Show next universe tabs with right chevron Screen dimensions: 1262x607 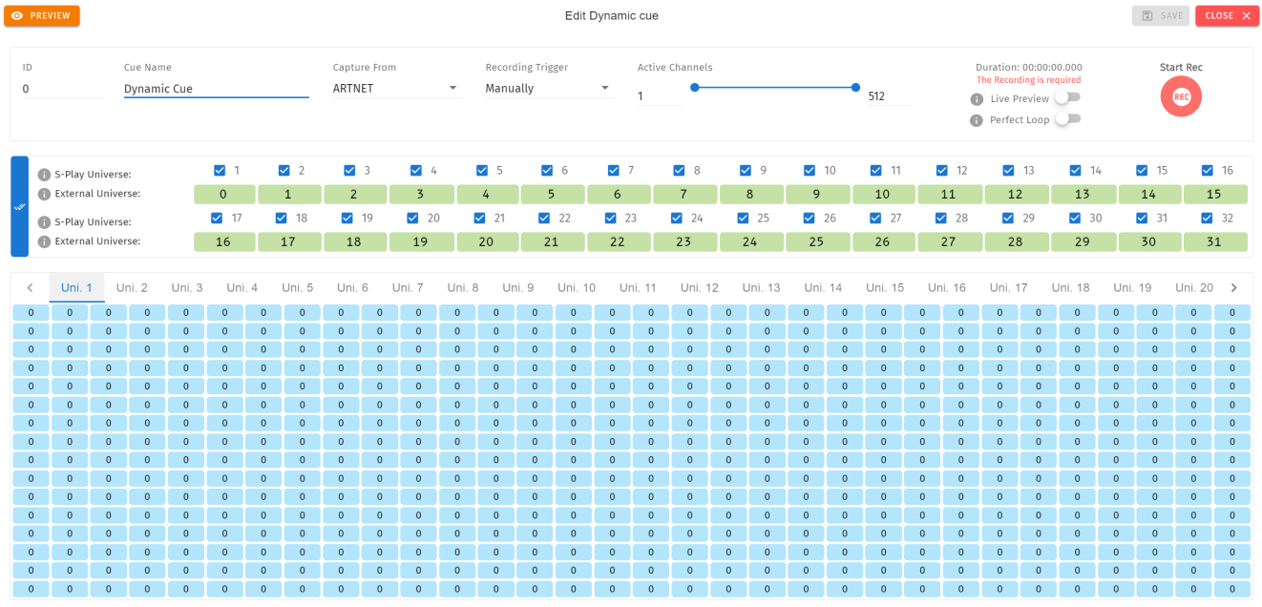tap(1233, 287)
